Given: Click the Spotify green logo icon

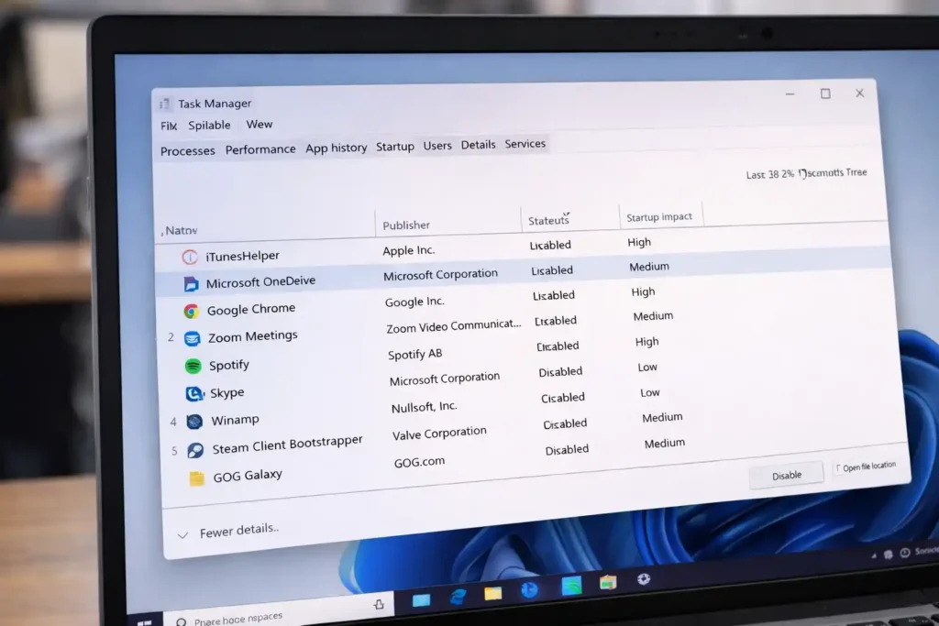Looking at the screenshot, I should click(193, 366).
